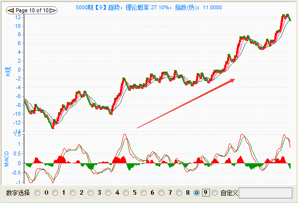Pick radio button for digit 3

(90, 193)
